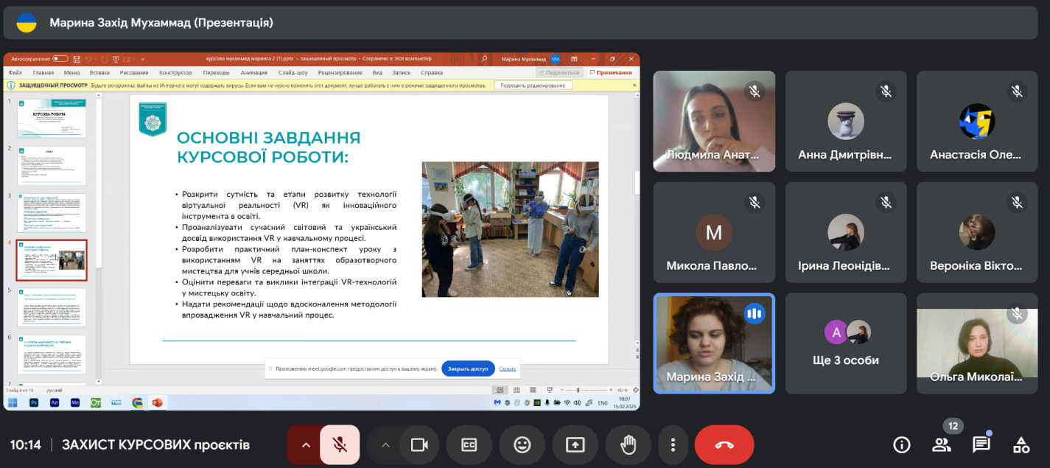The width and height of the screenshot is (1050, 468).
Task: Show the people list icon
Action: point(941,444)
